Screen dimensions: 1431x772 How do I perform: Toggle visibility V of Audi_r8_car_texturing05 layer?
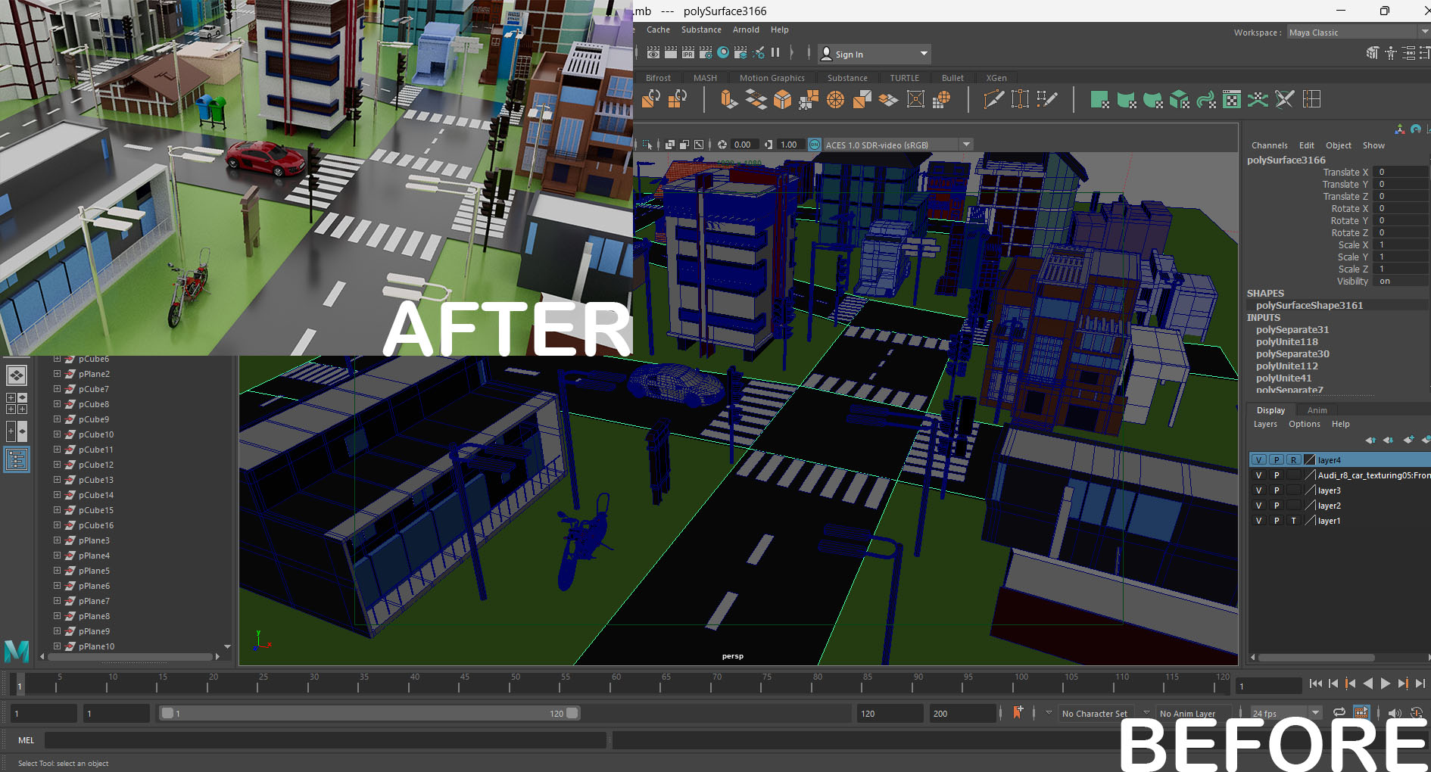pyautogui.click(x=1259, y=475)
